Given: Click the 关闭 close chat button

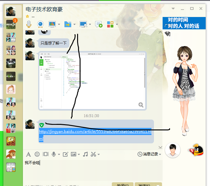Looking at the screenshot, I should (123, 184).
